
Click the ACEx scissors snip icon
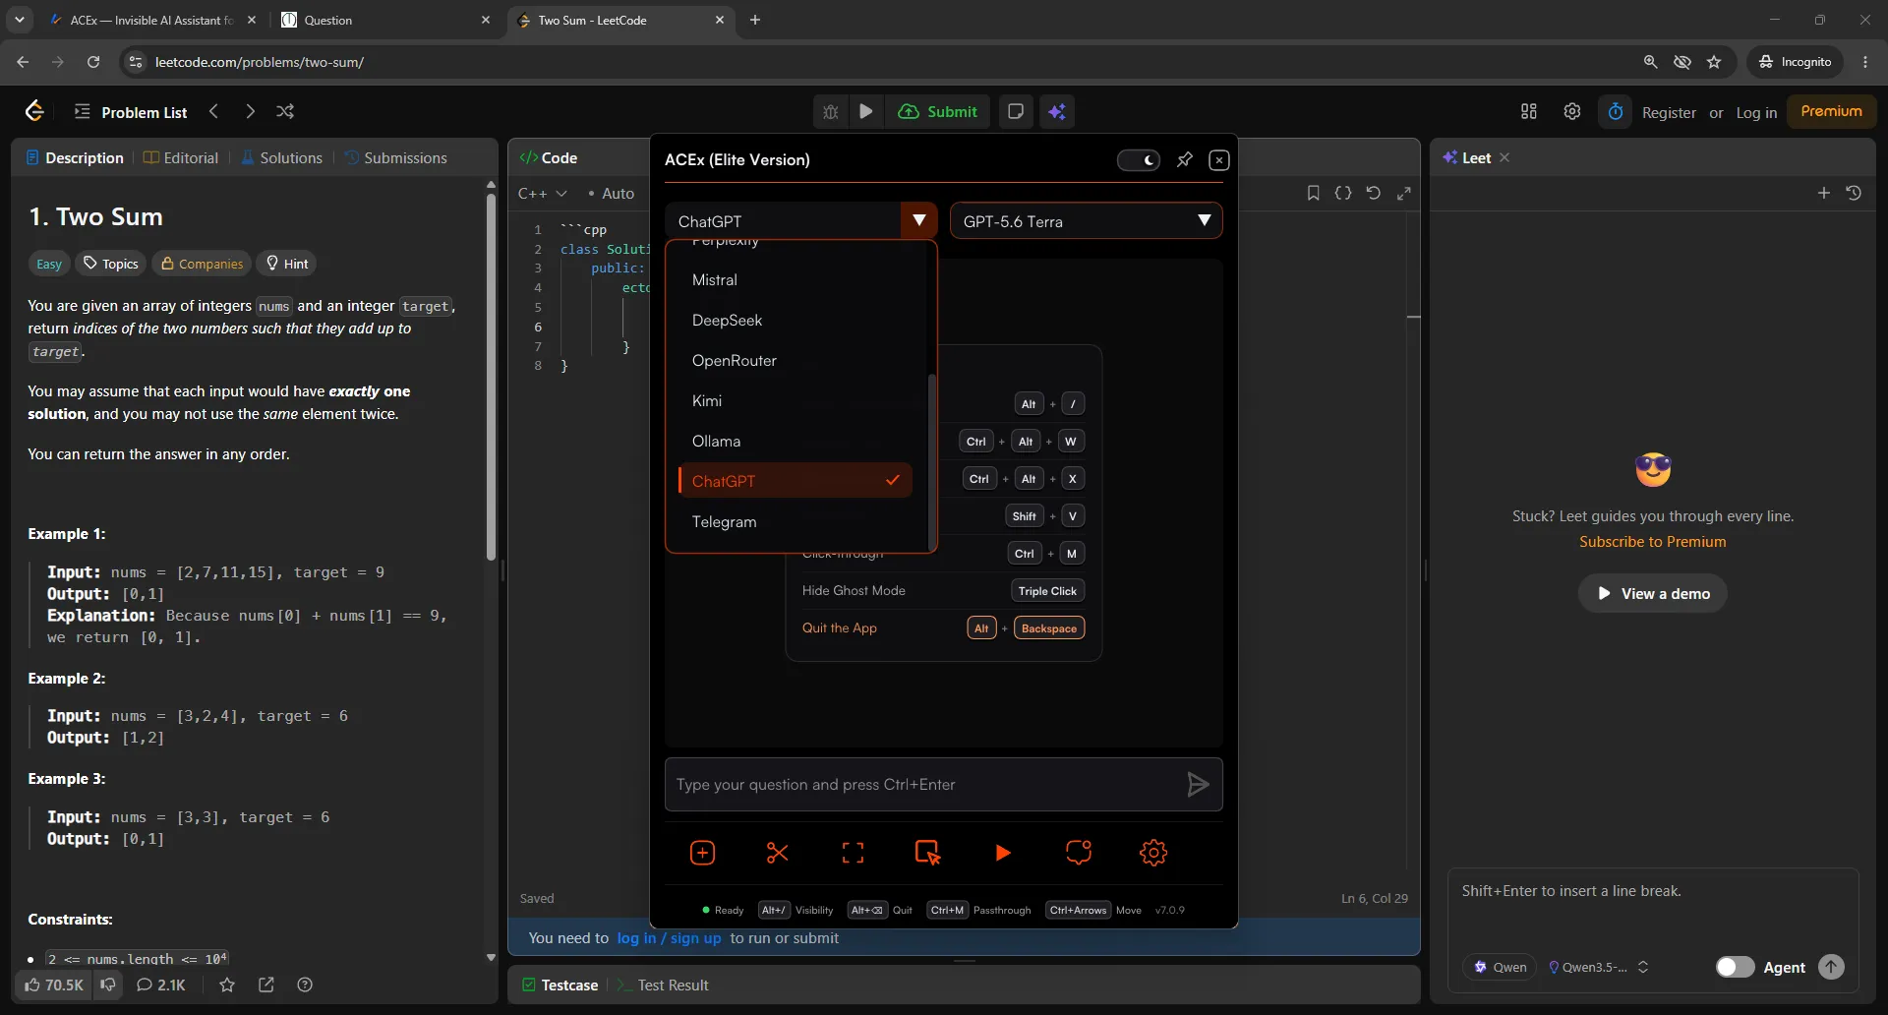pos(777,853)
